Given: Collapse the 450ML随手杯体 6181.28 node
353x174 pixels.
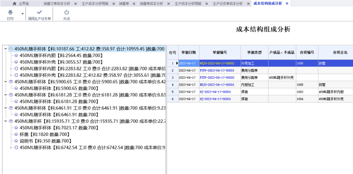Looking at the screenshot, I should (5, 95).
